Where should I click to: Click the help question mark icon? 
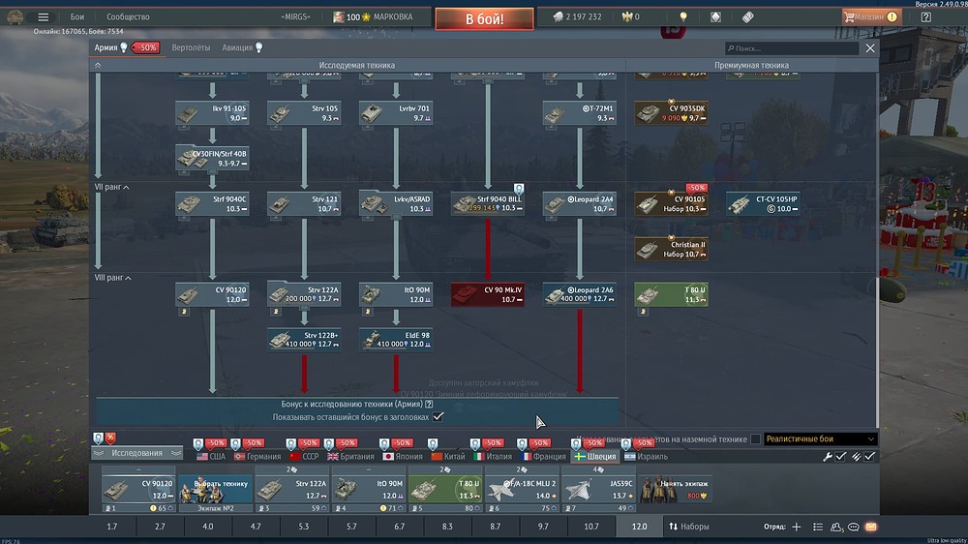tap(926, 17)
